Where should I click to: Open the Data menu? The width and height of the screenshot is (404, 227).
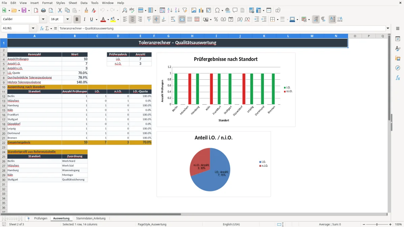click(84, 3)
